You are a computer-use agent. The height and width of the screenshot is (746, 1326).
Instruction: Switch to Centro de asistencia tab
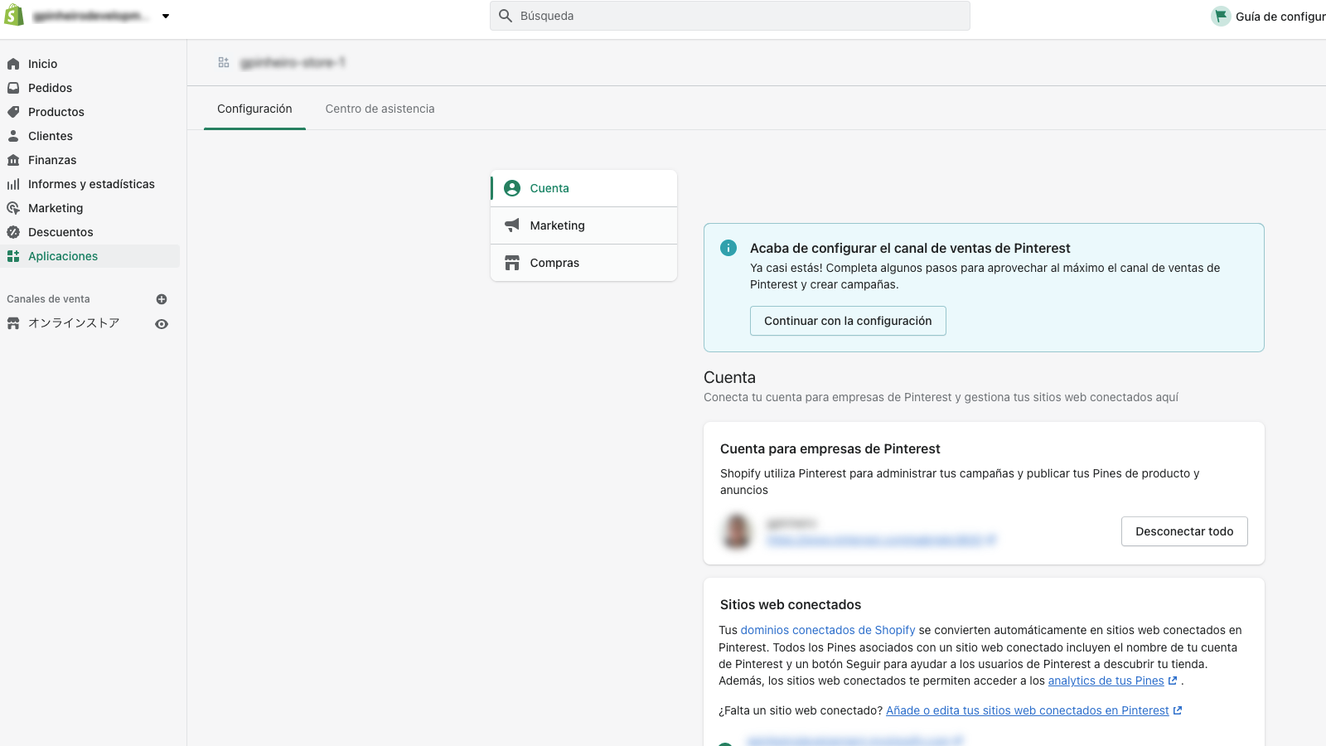point(380,109)
